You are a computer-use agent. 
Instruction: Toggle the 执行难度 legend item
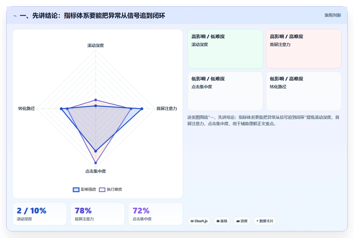(x=110, y=189)
